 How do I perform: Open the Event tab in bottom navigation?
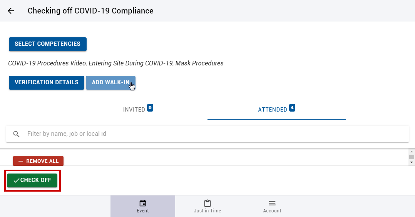click(143, 206)
